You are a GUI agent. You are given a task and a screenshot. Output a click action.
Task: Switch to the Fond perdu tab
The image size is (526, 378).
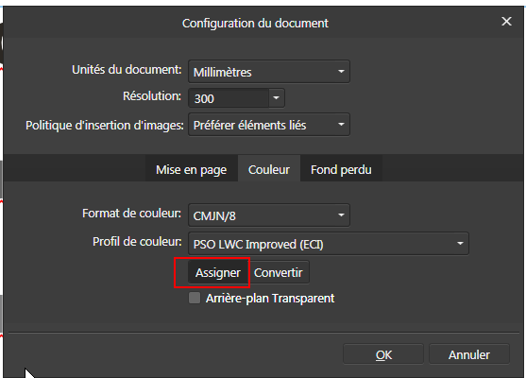[x=341, y=169]
